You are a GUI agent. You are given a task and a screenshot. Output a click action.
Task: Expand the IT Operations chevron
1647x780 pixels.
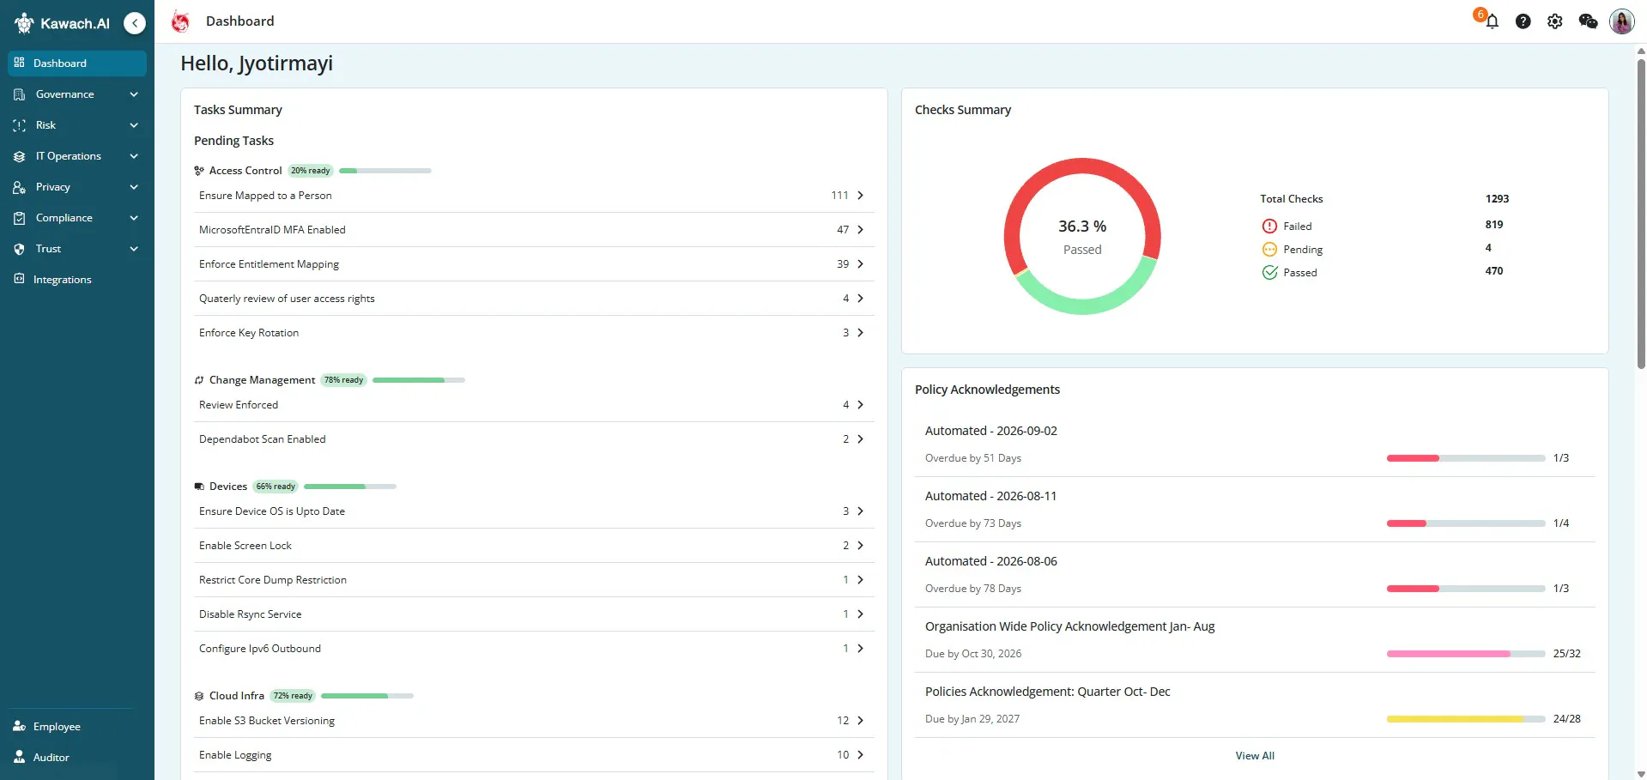point(134,156)
